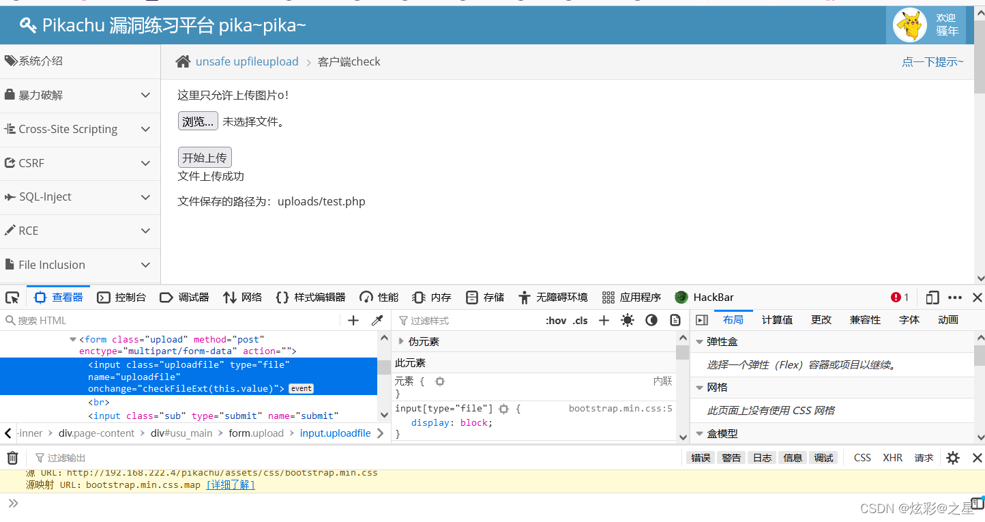Image resolution: width=985 pixels, height=522 pixels.
Task: Open the 样式编辑器 style editor panel
Action: pos(310,298)
